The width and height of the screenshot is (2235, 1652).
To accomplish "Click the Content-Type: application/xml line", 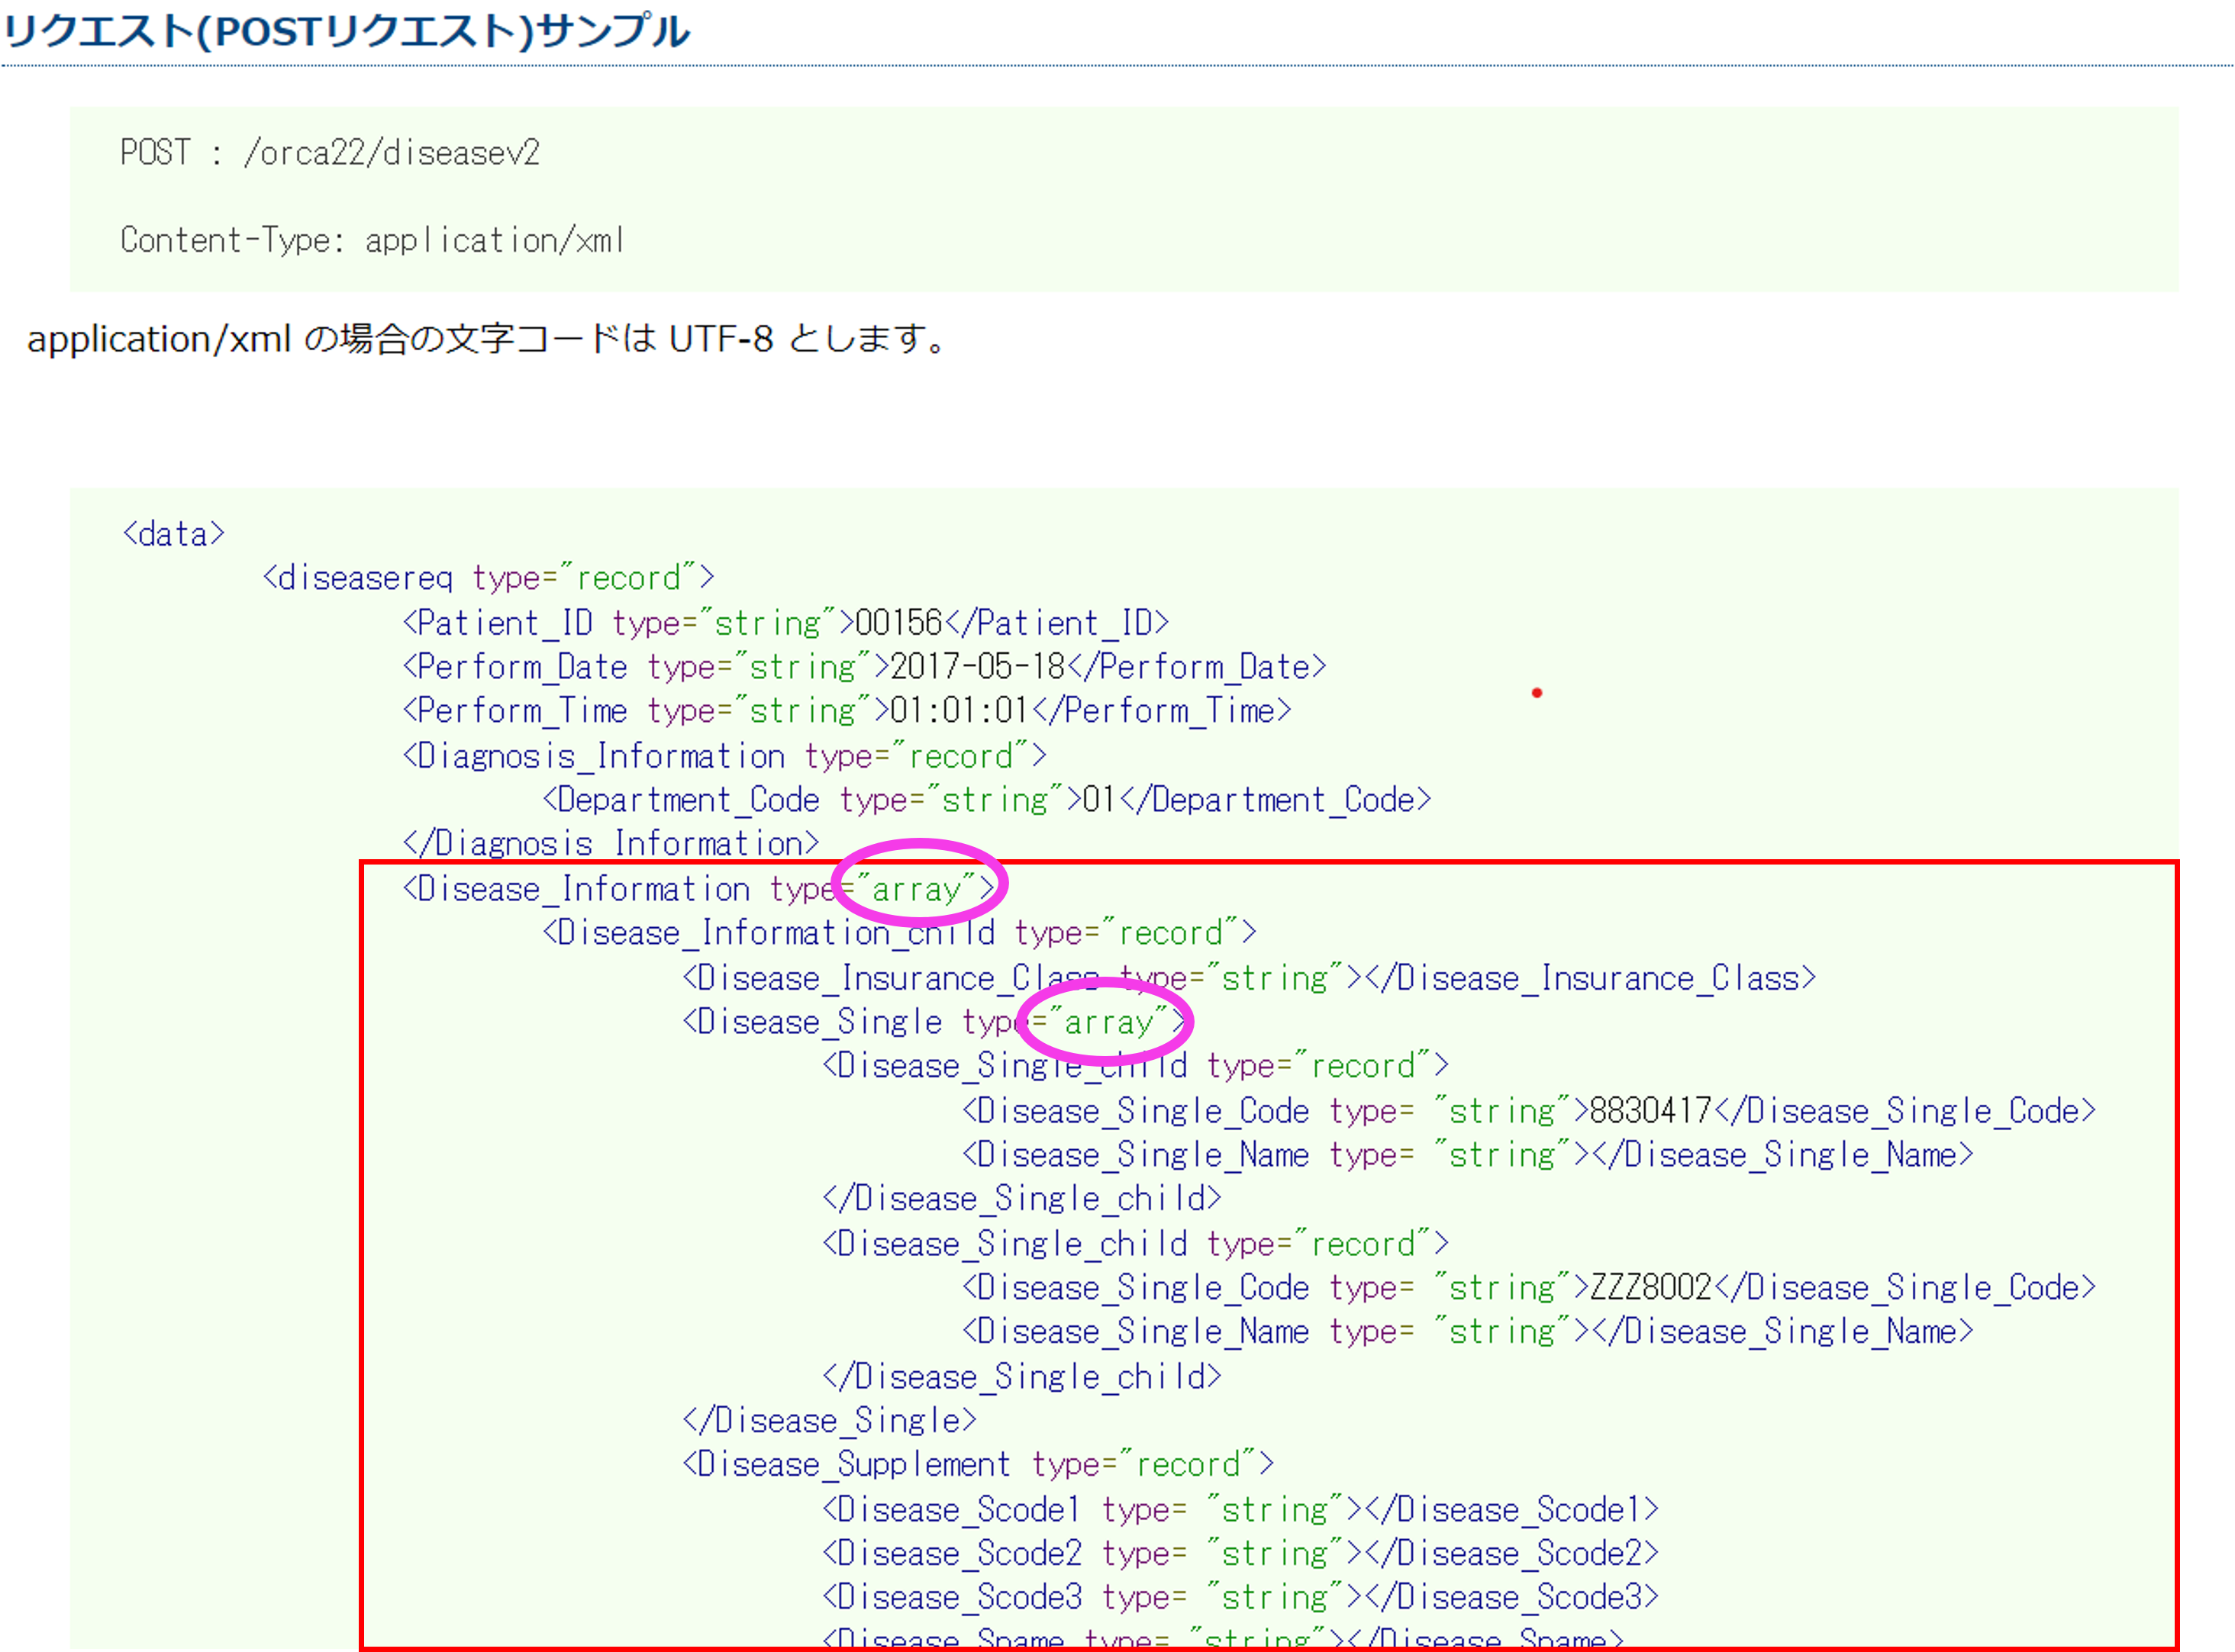I will click(x=372, y=240).
